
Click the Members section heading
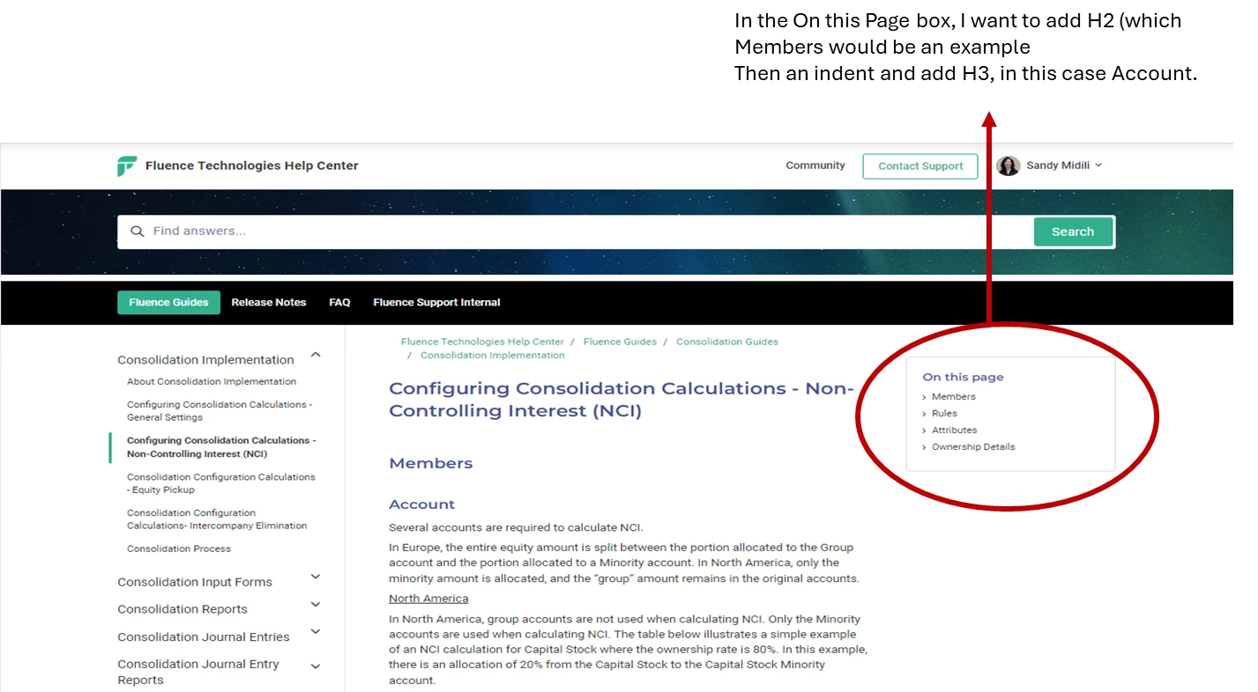pyautogui.click(x=431, y=463)
